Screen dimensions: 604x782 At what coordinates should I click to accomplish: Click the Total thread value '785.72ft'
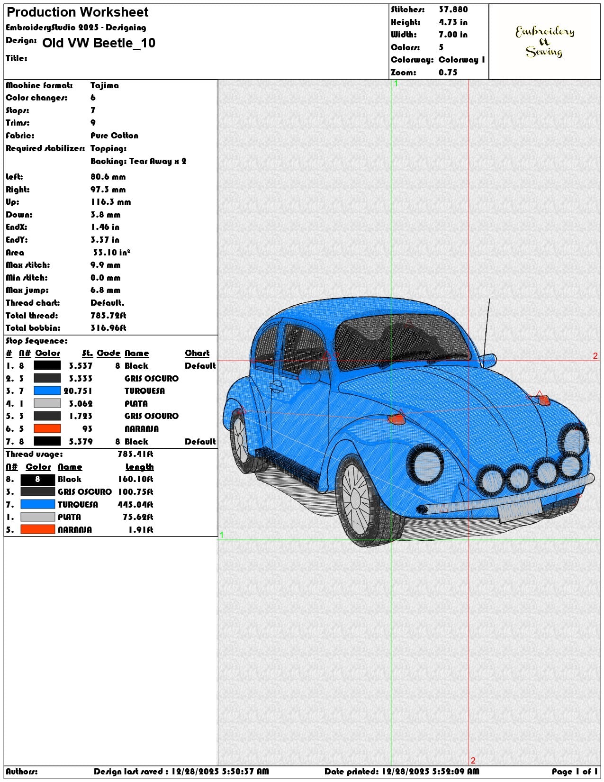[108, 316]
